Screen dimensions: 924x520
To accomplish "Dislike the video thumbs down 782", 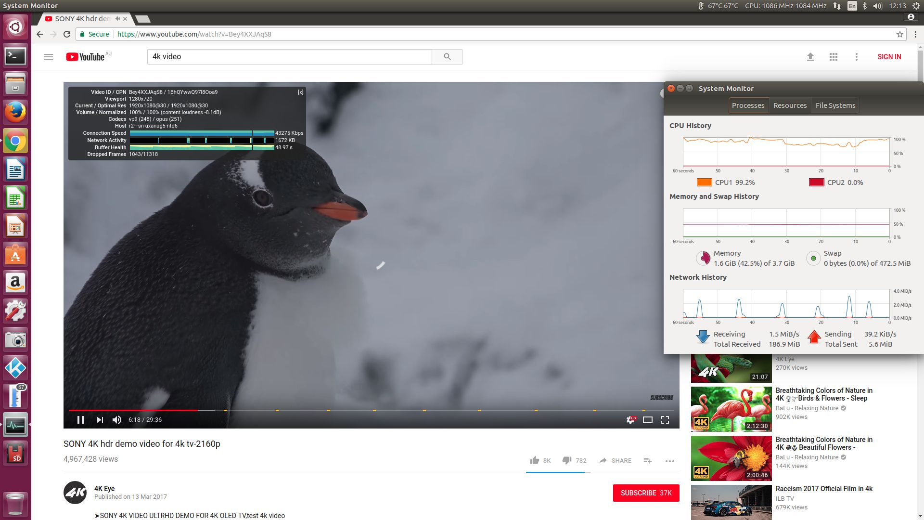I will click(x=574, y=461).
